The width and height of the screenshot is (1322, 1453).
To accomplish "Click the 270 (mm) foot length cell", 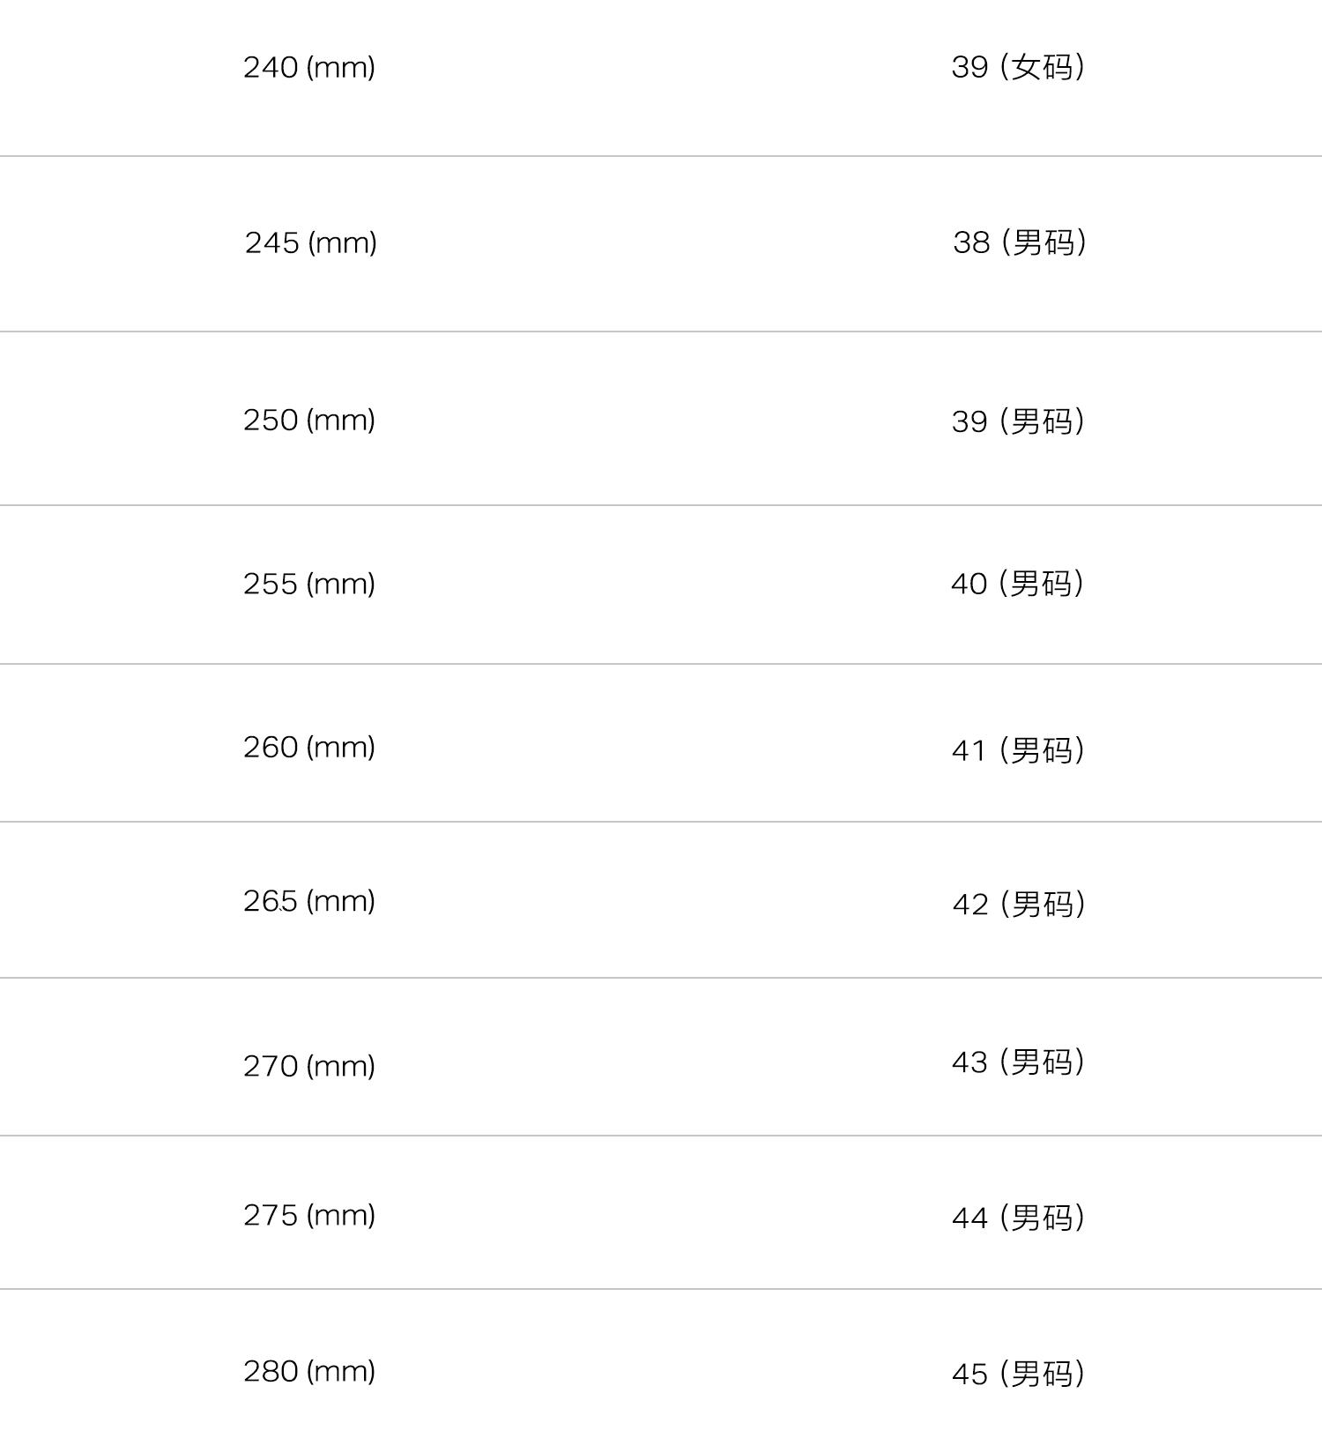I will point(309,1066).
